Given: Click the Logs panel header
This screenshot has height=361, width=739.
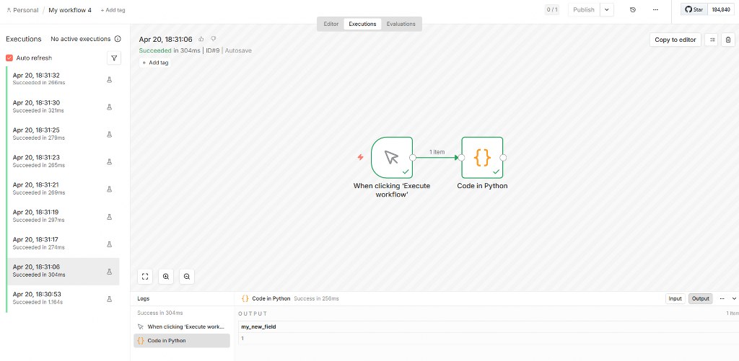Looking at the screenshot, I should 144,298.
